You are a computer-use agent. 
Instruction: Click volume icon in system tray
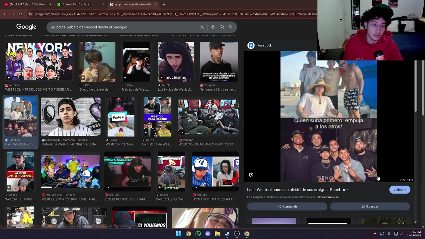(x=401, y=234)
